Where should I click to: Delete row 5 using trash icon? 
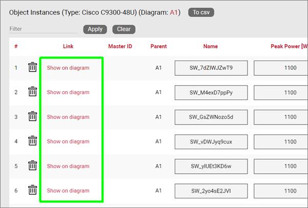point(33,165)
